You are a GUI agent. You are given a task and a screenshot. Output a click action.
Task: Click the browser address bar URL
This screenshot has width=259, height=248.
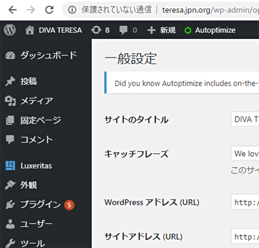click(210, 10)
